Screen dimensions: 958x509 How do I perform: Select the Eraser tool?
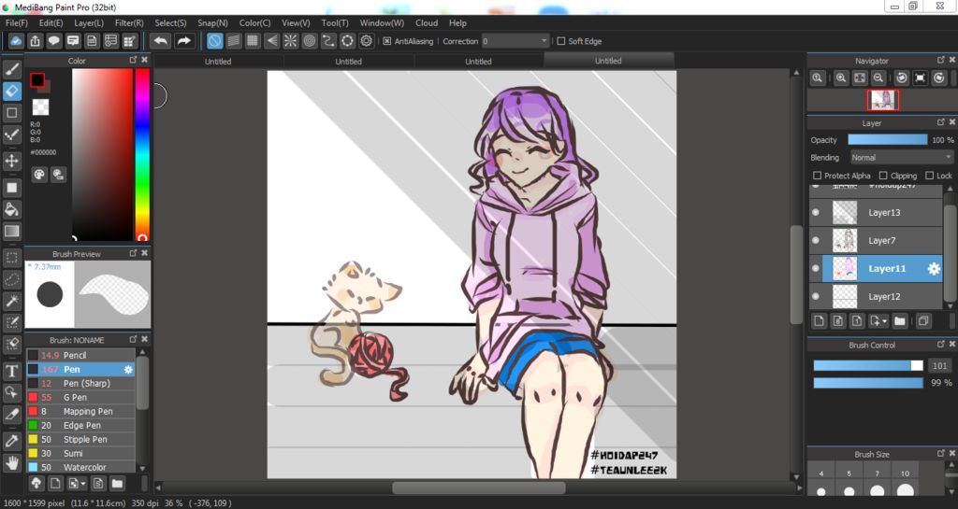pos(11,91)
